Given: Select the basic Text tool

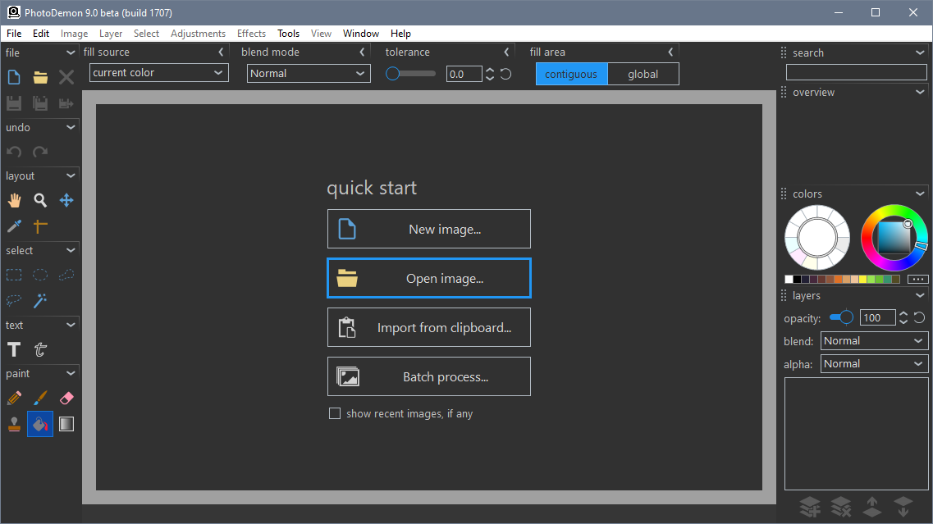Looking at the screenshot, I should [14, 349].
